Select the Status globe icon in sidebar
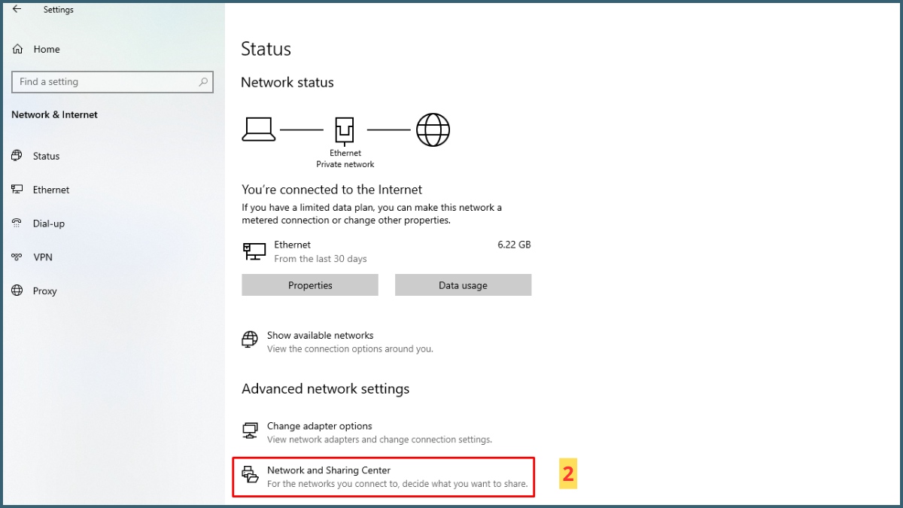 coord(17,156)
